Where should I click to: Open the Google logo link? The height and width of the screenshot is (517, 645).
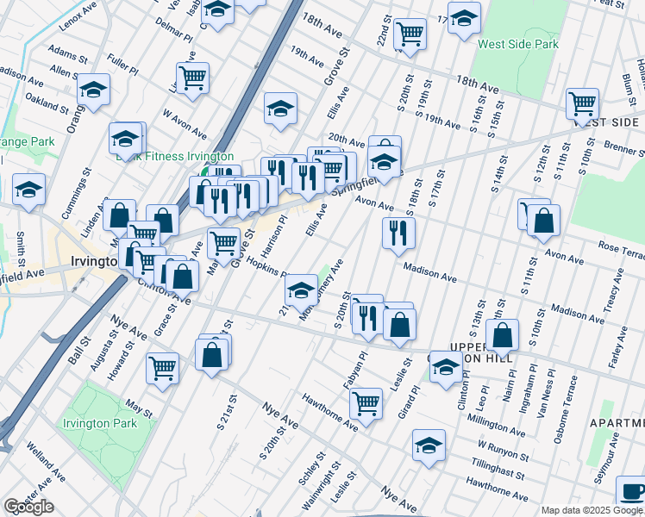click(28, 508)
